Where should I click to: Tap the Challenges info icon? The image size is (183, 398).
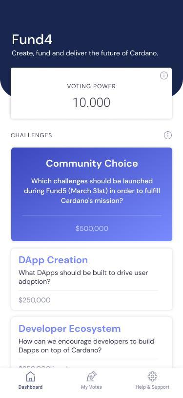(167, 135)
